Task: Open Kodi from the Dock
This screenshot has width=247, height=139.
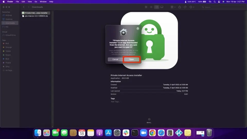Action: pos(179,133)
